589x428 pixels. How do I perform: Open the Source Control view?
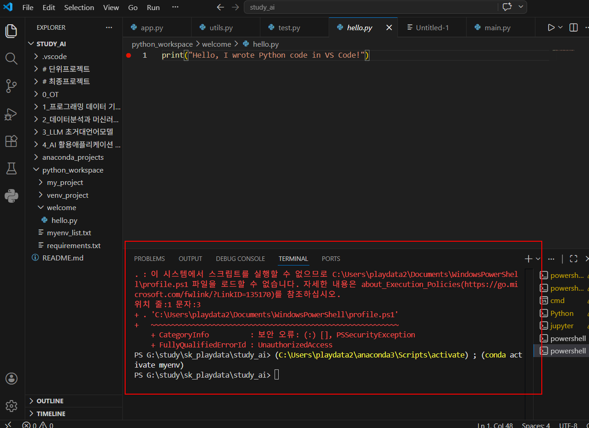click(11, 86)
